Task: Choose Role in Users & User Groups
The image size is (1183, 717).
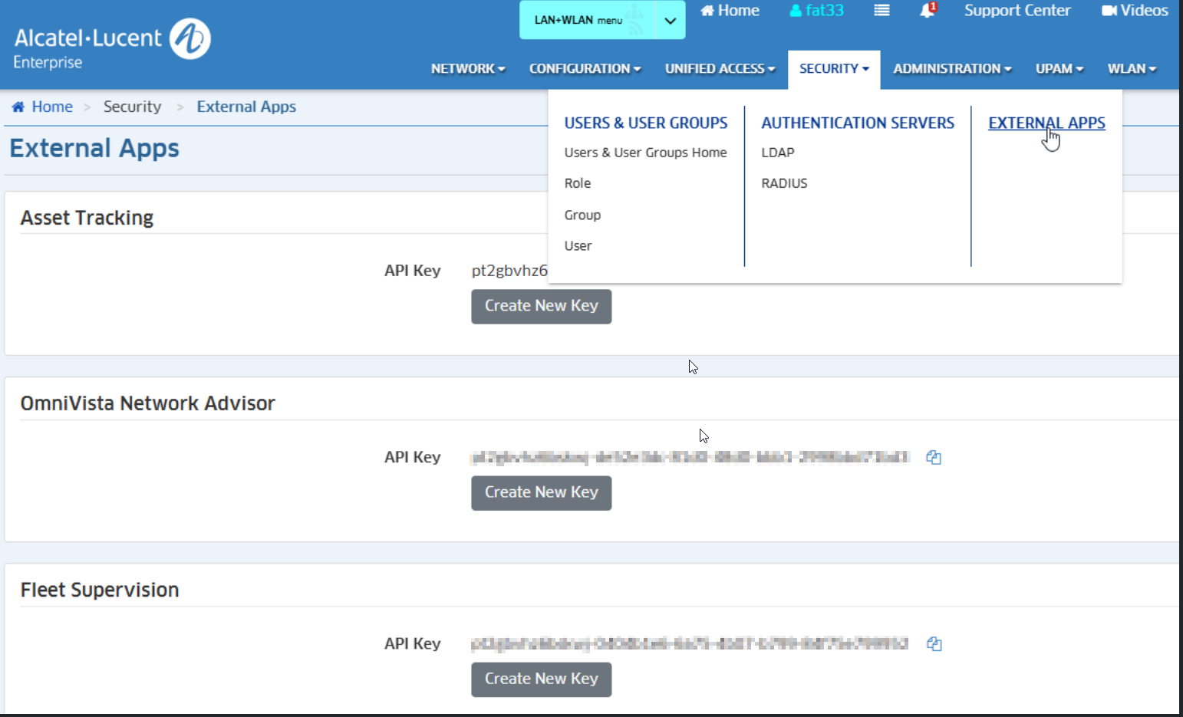Action: point(577,183)
